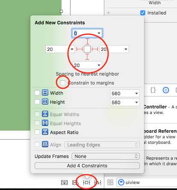
Task: Click the uiview library search field
Action: pos(147,182)
